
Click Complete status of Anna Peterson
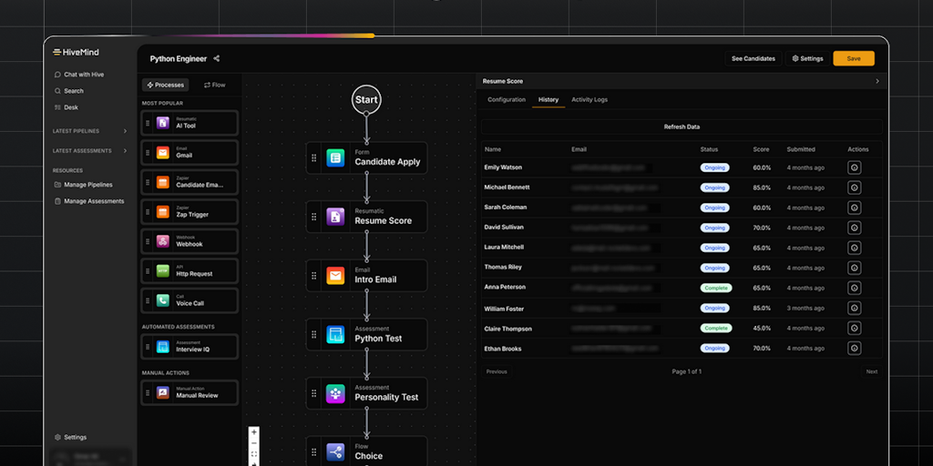click(716, 288)
